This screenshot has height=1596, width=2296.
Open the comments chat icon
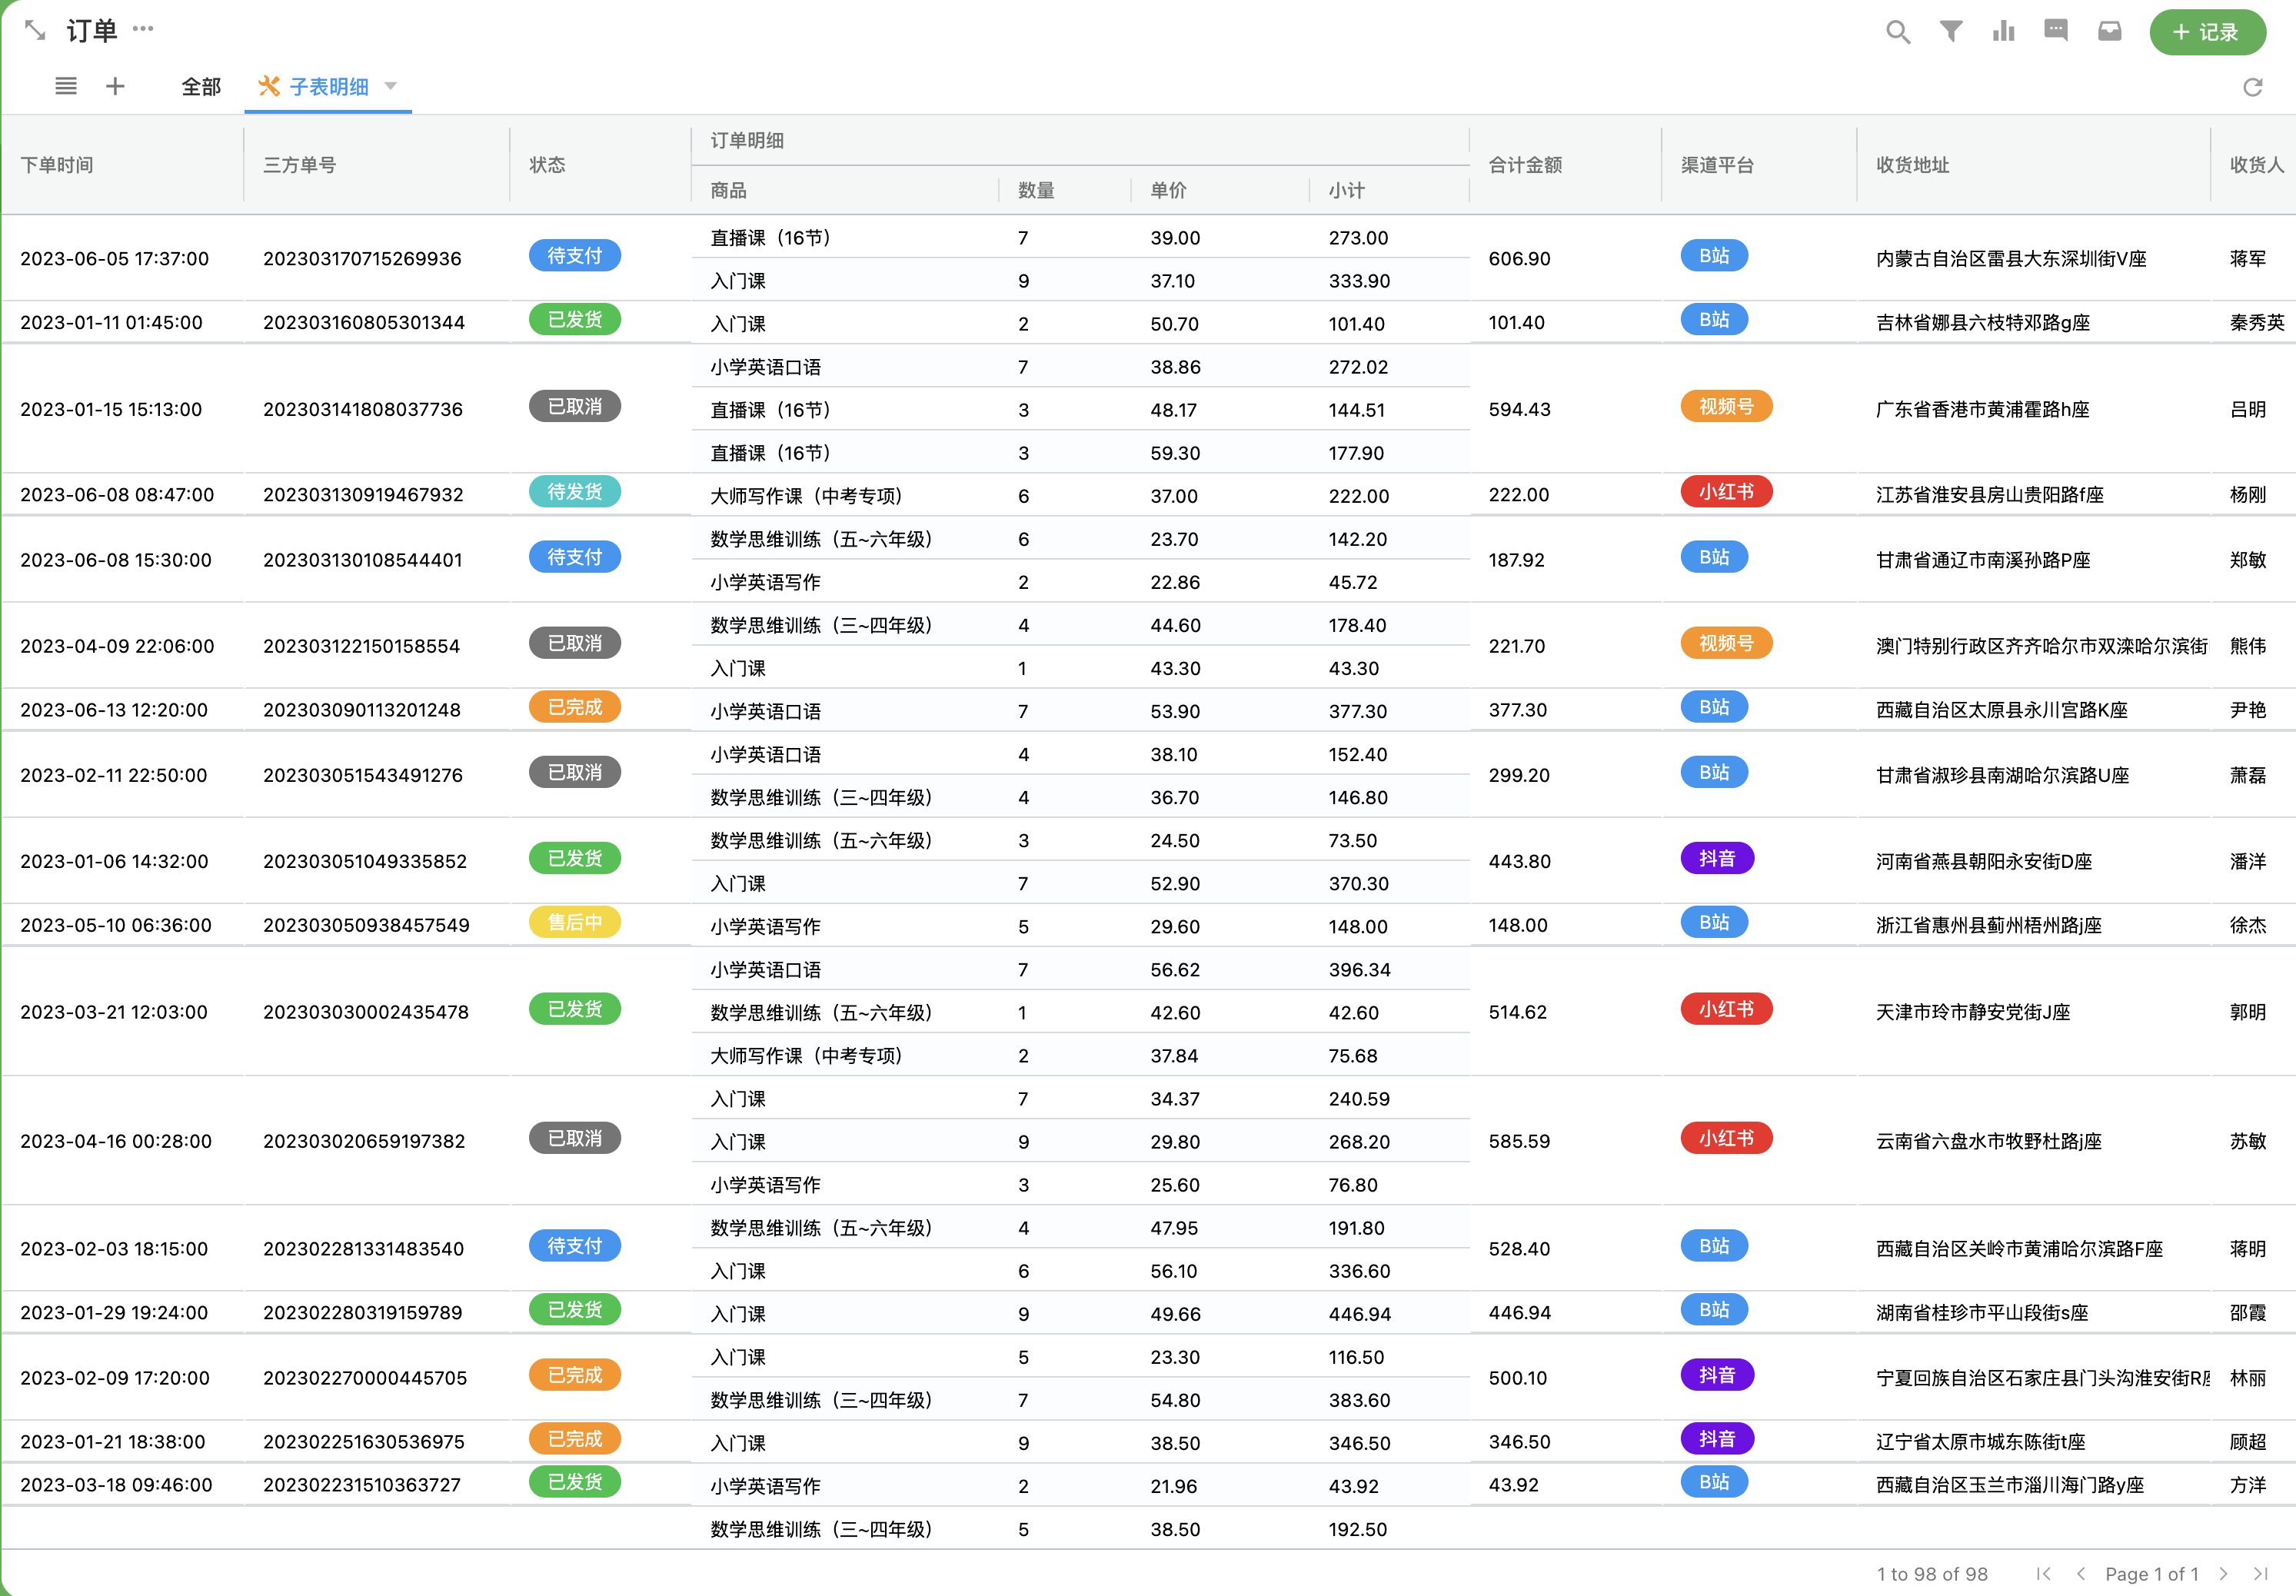coord(2056,31)
